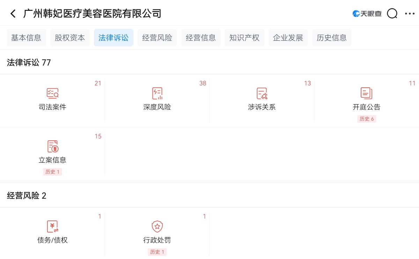Click count 1 on 债务/债权 card
The height and width of the screenshot is (259, 419).
(x=100, y=216)
